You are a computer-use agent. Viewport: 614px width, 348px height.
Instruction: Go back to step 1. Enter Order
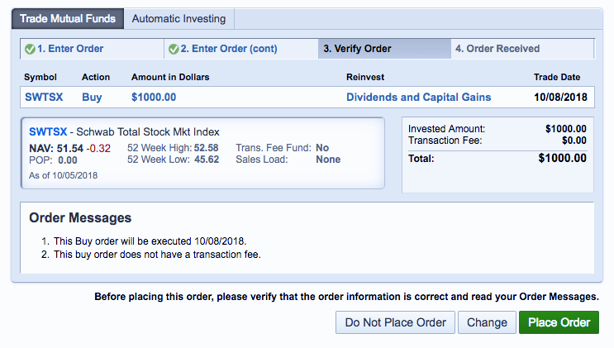pos(70,49)
